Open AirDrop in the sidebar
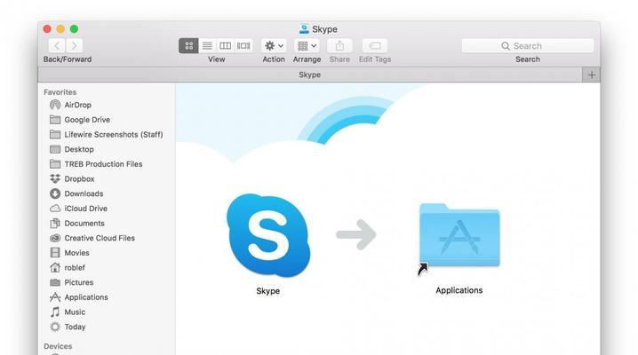 tap(70, 105)
